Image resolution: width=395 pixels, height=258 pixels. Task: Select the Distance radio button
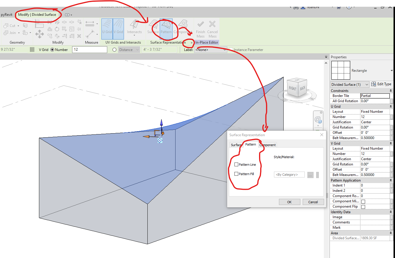pos(115,50)
